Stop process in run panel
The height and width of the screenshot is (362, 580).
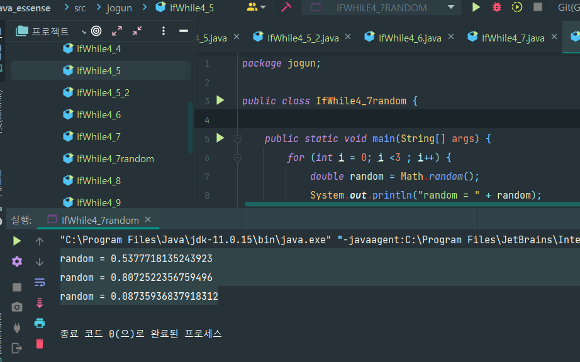click(17, 287)
